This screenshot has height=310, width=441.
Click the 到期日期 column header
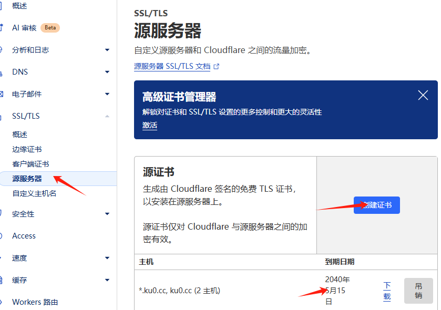point(340,262)
